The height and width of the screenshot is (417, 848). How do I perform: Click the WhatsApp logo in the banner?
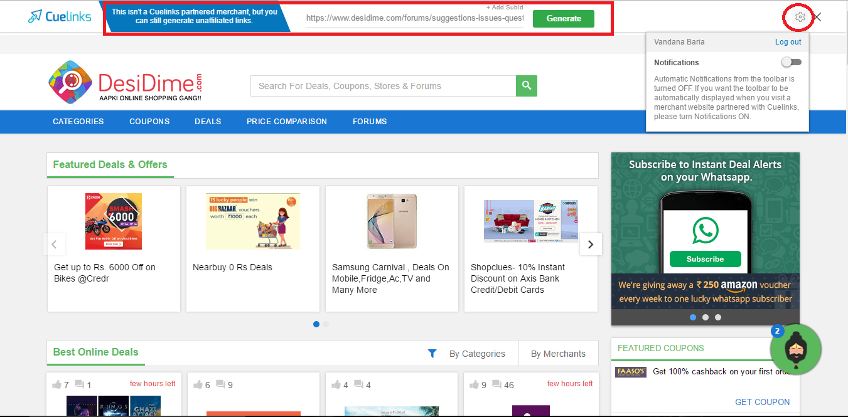(x=706, y=230)
